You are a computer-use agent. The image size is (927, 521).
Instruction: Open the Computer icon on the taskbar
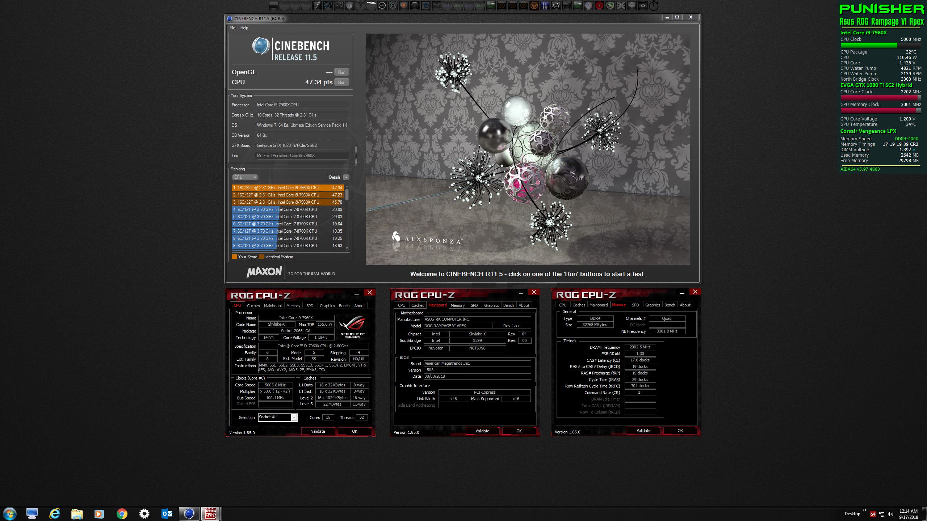(x=32, y=514)
